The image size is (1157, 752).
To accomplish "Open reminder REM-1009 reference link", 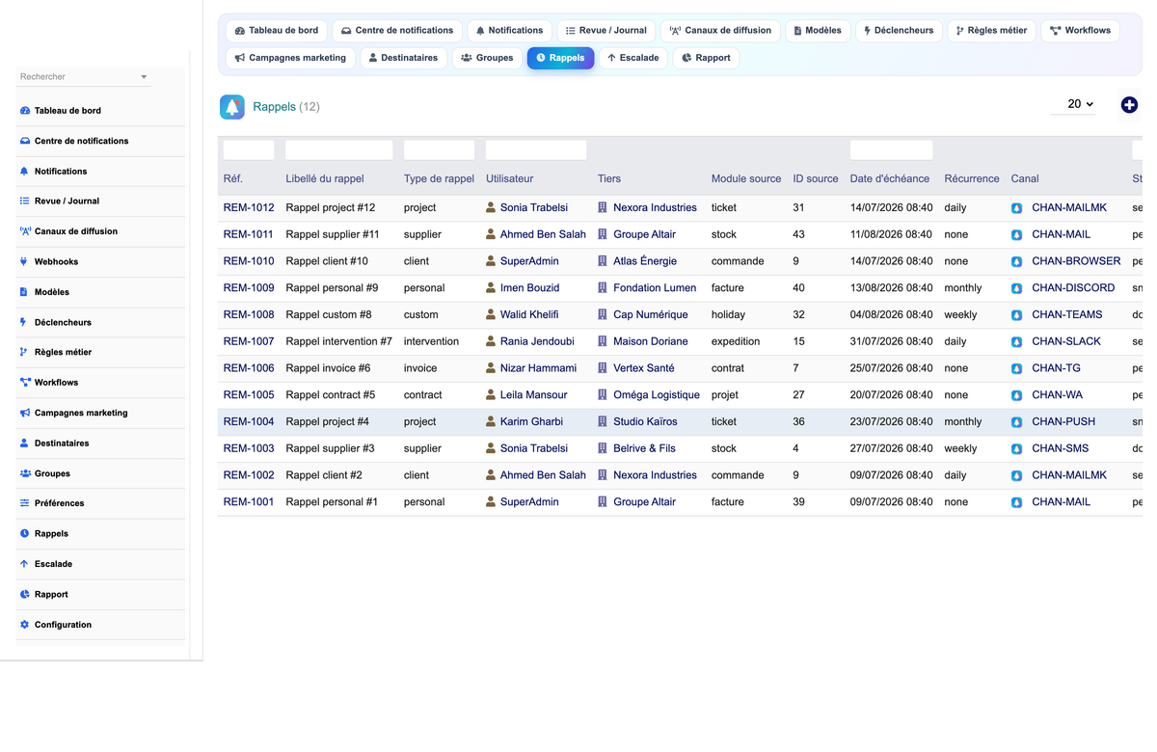I will pos(249,288).
